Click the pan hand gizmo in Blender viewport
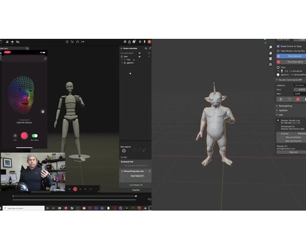The width and height of the screenshot is (306, 250). (x=271, y=53)
